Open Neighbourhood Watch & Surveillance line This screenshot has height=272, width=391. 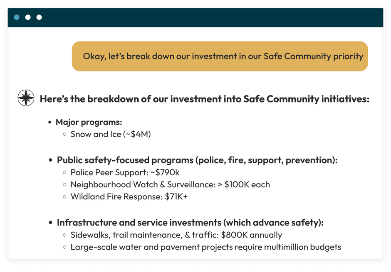pyautogui.click(x=170, y=184)
